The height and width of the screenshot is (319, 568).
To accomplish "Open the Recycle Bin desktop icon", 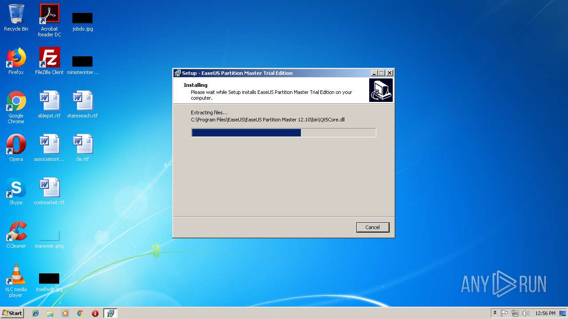I will click(16, 18).
